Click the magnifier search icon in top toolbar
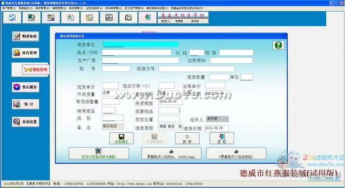Screen dimensions: 345x188 51,17
